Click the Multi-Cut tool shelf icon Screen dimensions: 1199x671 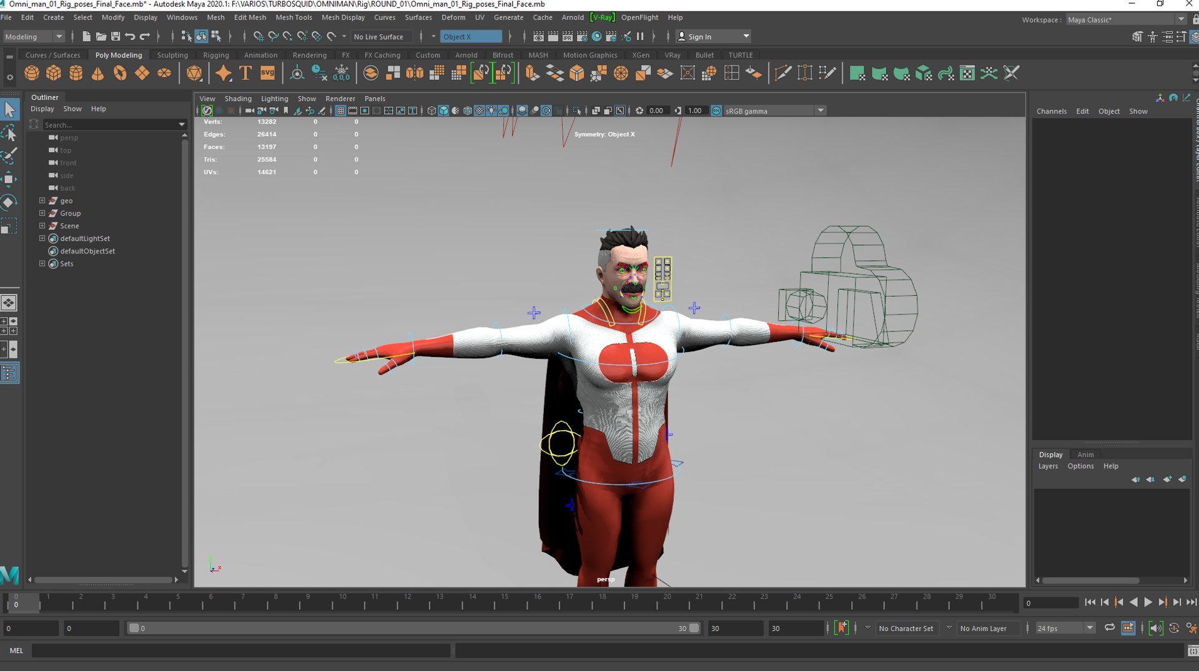[782, 74]
